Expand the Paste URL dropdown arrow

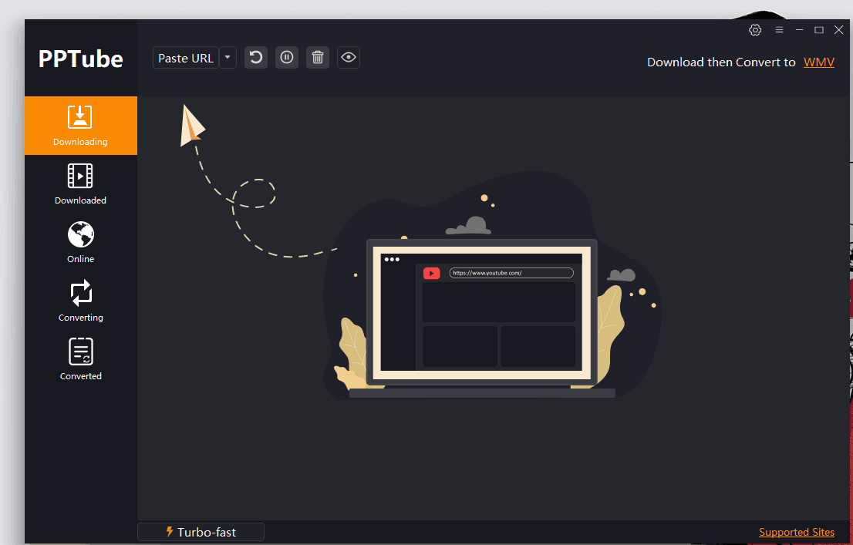coord(228,58)
